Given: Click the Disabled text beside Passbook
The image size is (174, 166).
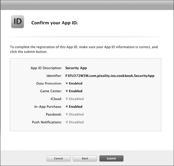Looking at the screenshot, I should 76,114.
